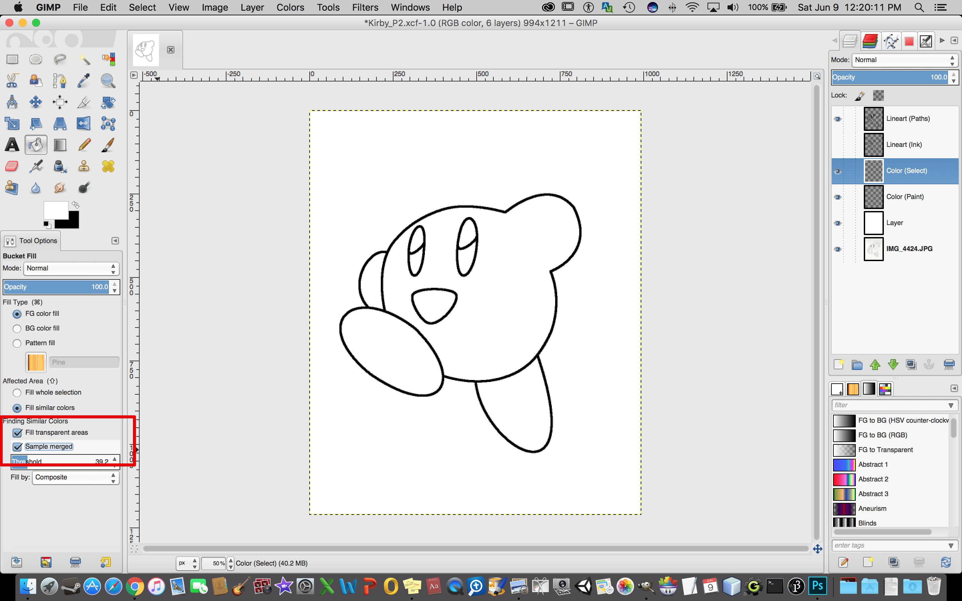
Task: Open the px unit dropdown
Action: coord(187,563)
